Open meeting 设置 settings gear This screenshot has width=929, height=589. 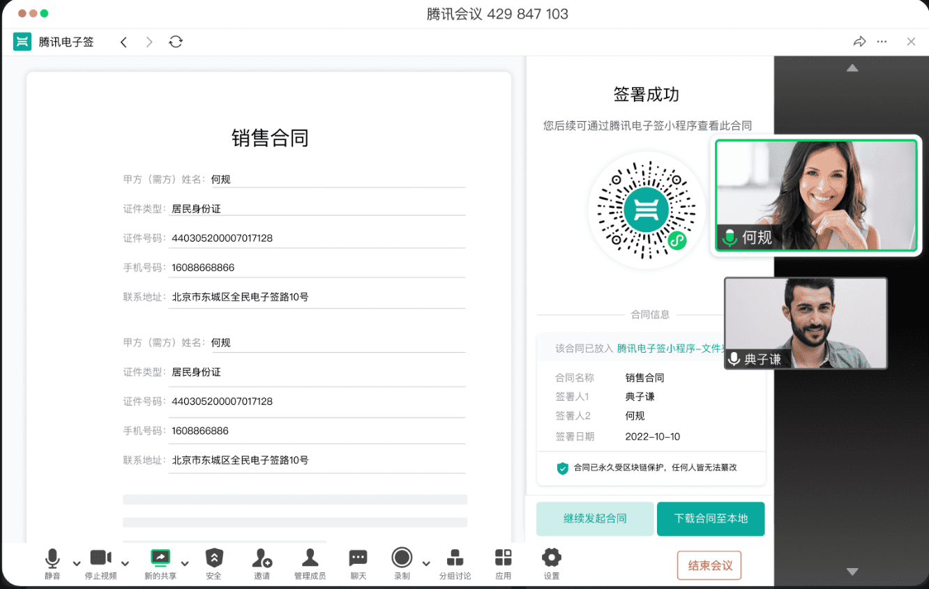click(552, 563)
